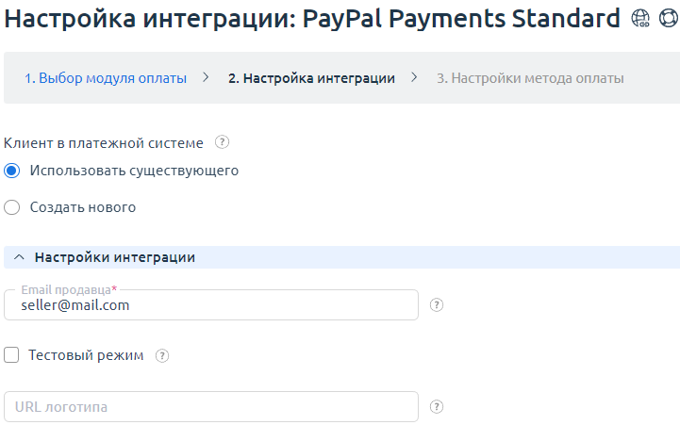Open step 3. Настройки метода оплаты

pyautogui.click(x=530, y=78)
